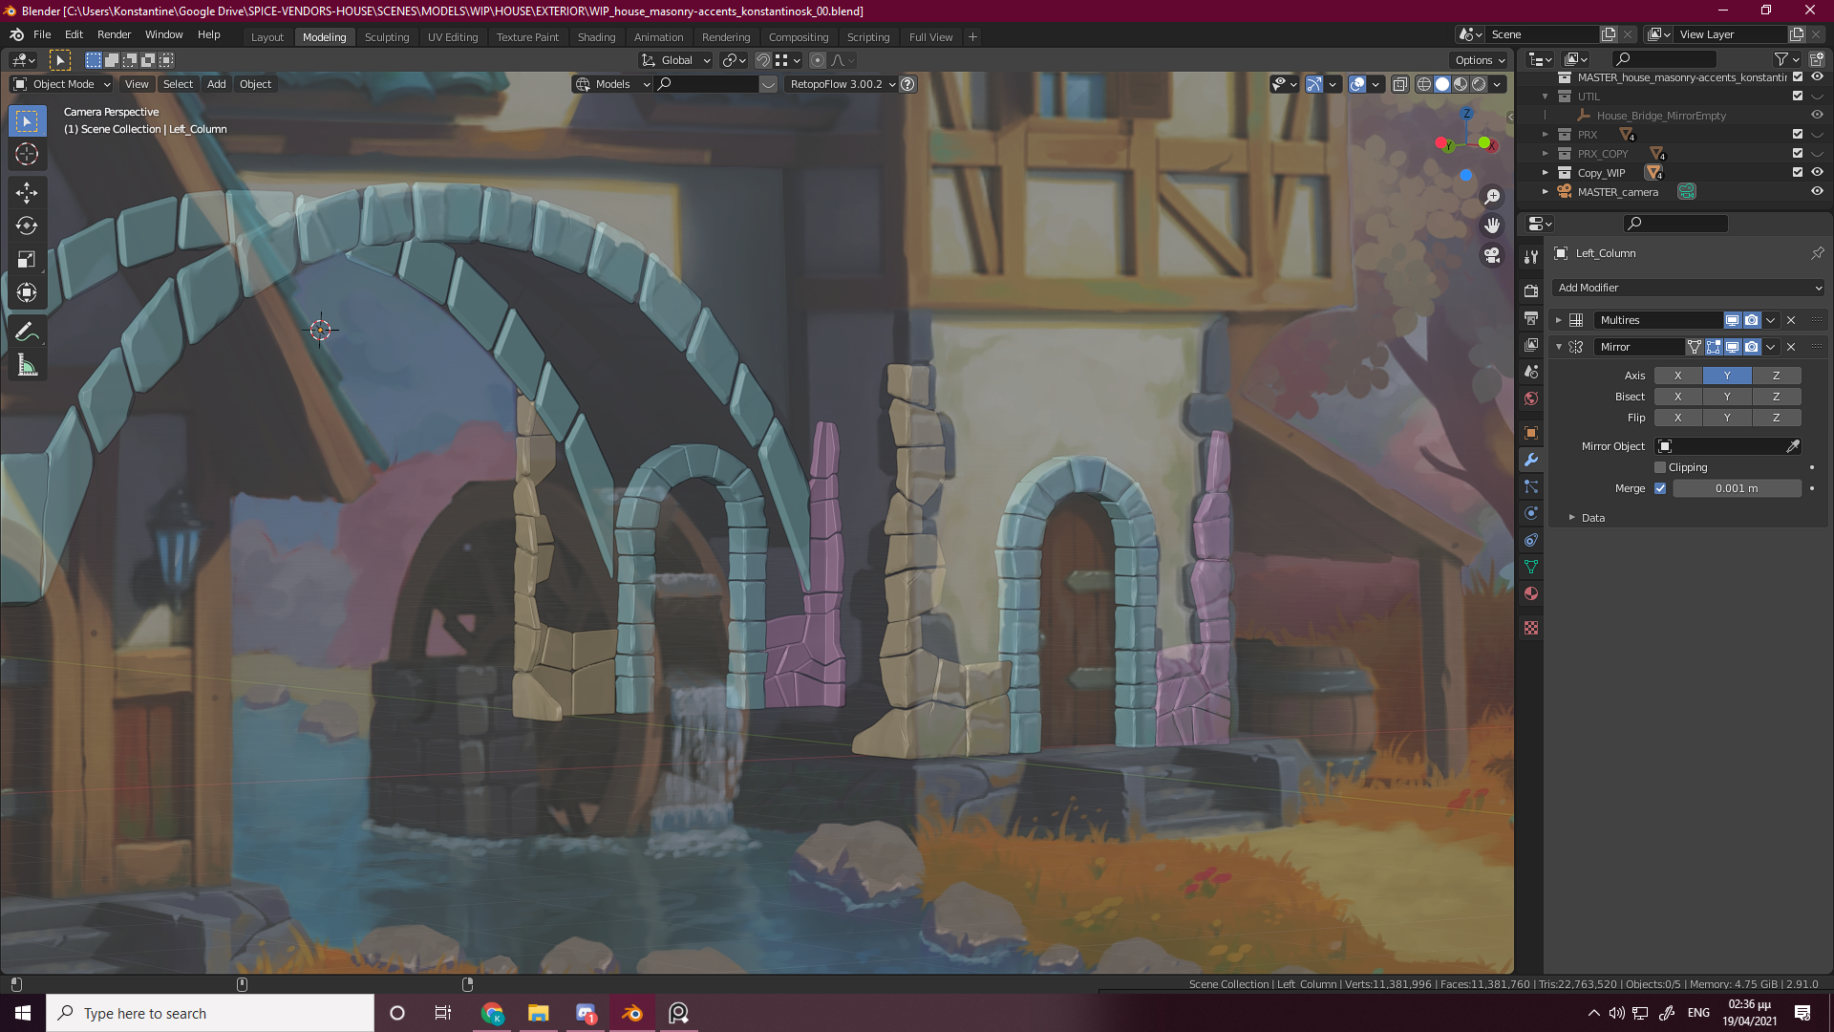This screenshot has height=1032, width=1834.
Task: Activate the Annotate pencil tool
Action: click(26, 333)
